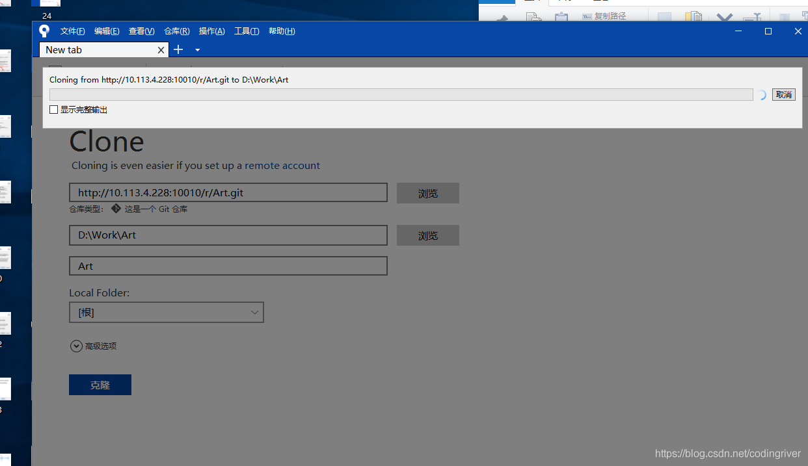The image size is (808, 466).
Task: Maximize the SourceTree window
Action: point(768,31)
